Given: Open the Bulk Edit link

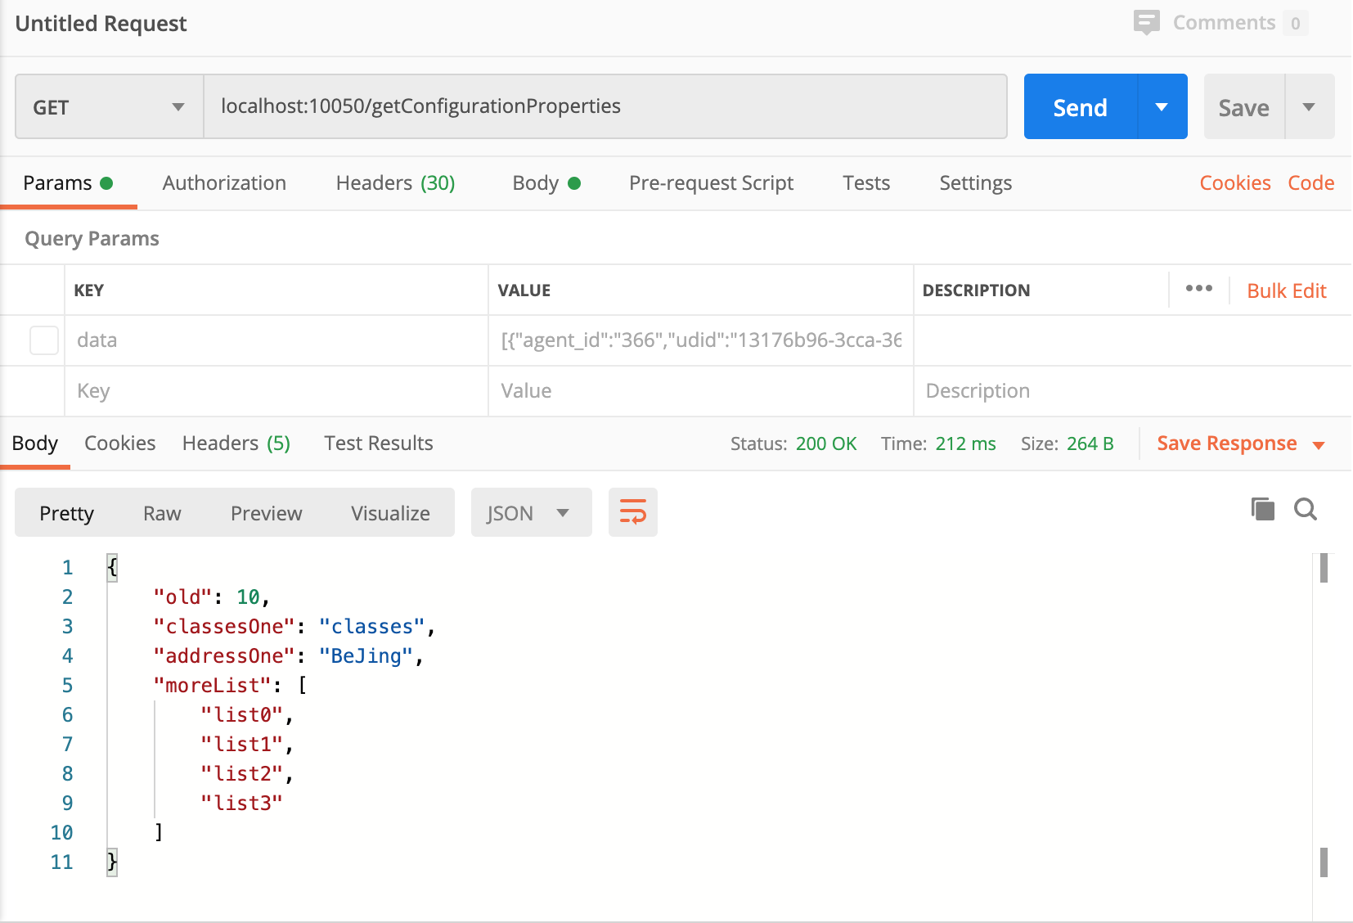Looking at the screenshot, I should [x=1286, y=290].
